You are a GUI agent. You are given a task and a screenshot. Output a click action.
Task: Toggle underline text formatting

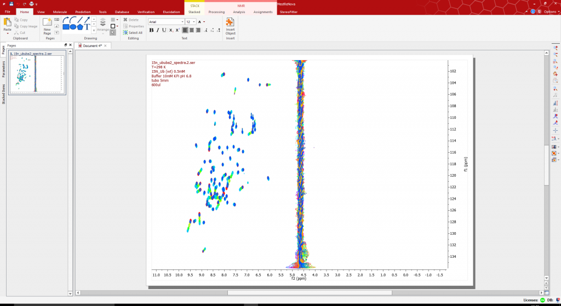pos(164,30)
